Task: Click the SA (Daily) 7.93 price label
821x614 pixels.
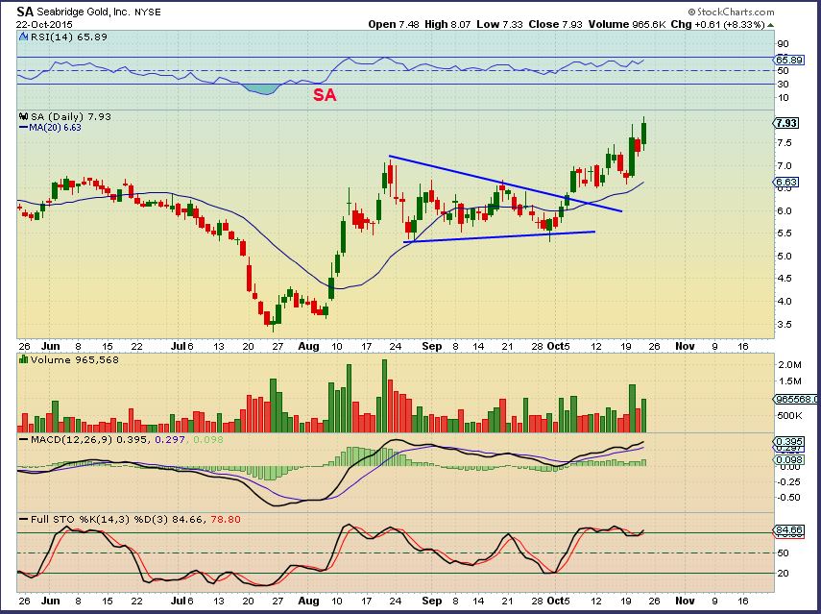Action: pos(71,117)
